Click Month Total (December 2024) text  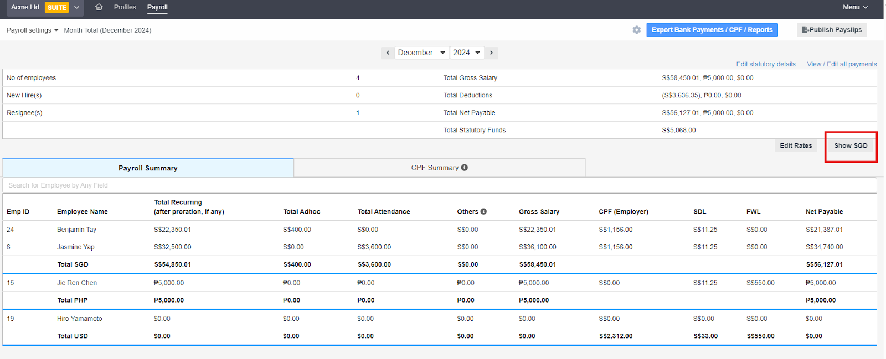coord(107,30)
